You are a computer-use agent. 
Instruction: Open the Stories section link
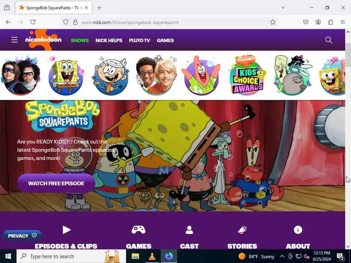pos(242,246)
